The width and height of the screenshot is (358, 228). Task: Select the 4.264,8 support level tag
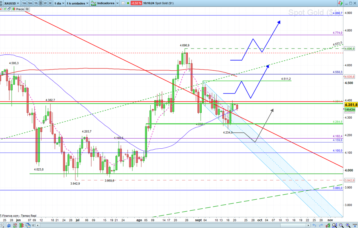pyautogui.click(x=337, y=122)
